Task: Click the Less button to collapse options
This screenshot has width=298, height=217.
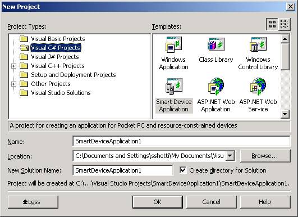Action: point(33,202)
